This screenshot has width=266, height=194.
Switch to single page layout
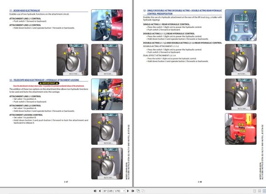254,191
